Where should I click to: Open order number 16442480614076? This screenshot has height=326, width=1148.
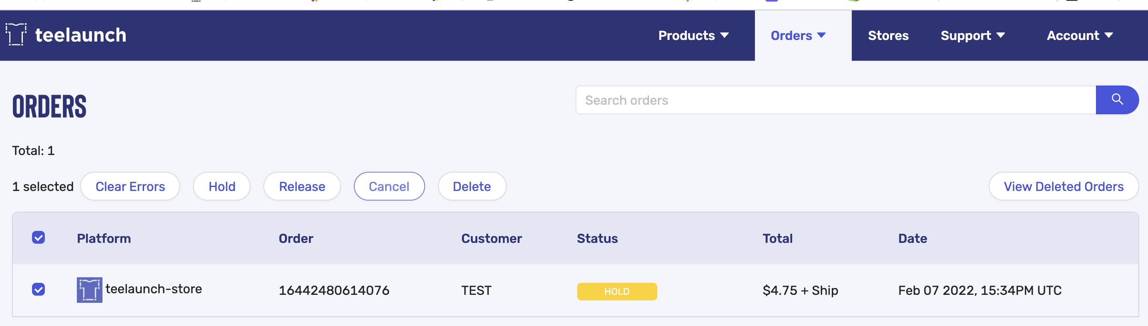[x=334, y=290]
